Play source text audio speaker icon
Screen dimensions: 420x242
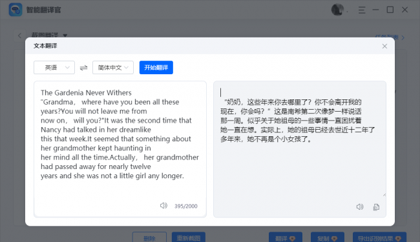(x=163, y=205)
